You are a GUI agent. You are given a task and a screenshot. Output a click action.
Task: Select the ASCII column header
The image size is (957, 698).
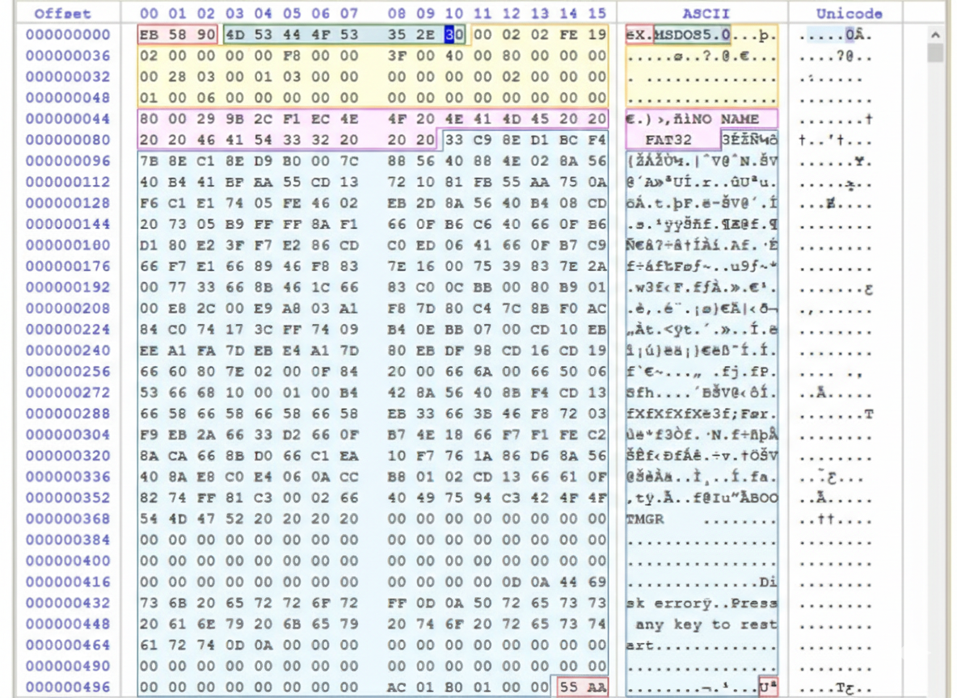click(x=706, y=14)
